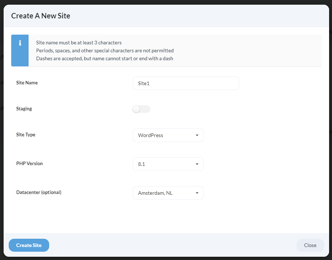Click the dropdown arrow beside Amsterdam, NL

197,193
